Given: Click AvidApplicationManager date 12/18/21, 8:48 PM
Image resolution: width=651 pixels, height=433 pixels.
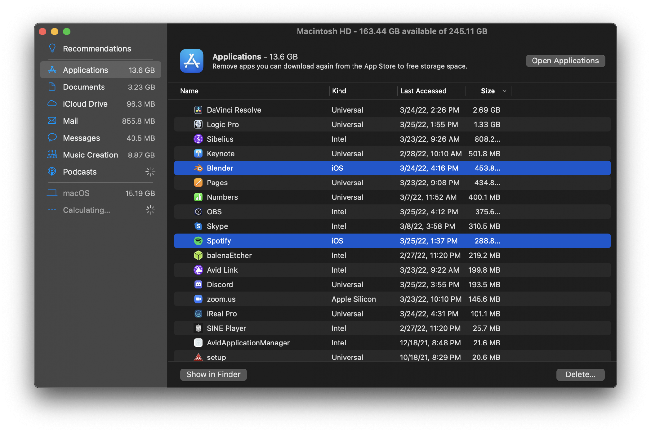Looking at the screenshot, I should (430, 343).
